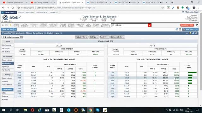
Task: Switch to the USDCNY browser tab
Action: coord(155,3)
